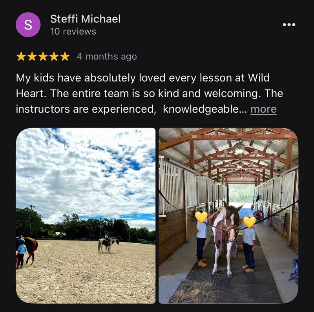Click the child in the blue shirt near the brown horse
The width and height of the screenshot is (314, 312).
click(21, 253)
